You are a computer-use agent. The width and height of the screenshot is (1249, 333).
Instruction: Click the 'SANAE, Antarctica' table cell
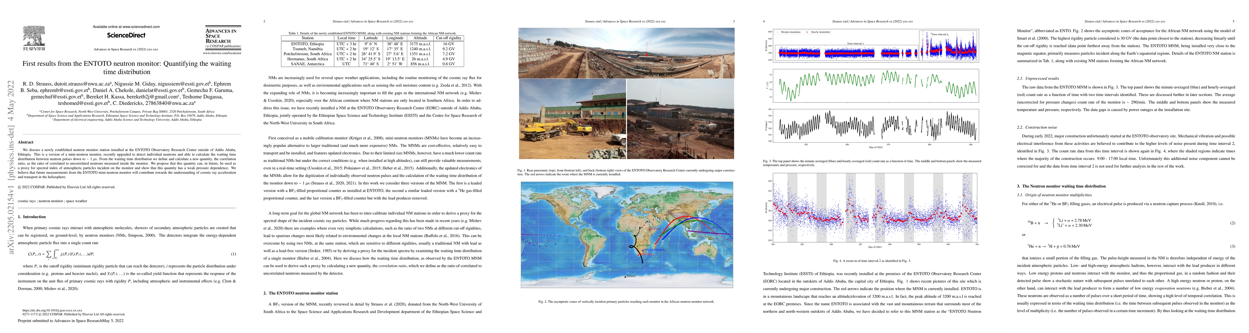[x=308, y=64]
